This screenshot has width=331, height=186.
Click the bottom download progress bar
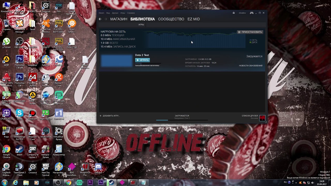click(182, 120)
